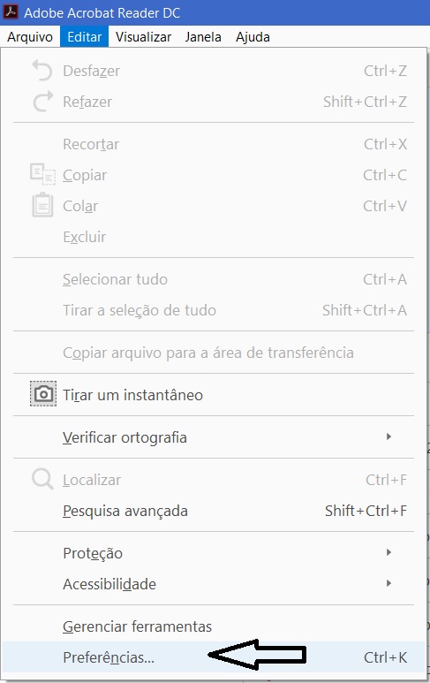Click the camera snapshot icon

43,394
